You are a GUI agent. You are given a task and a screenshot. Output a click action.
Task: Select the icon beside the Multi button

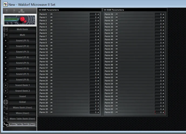coord(6,35)
